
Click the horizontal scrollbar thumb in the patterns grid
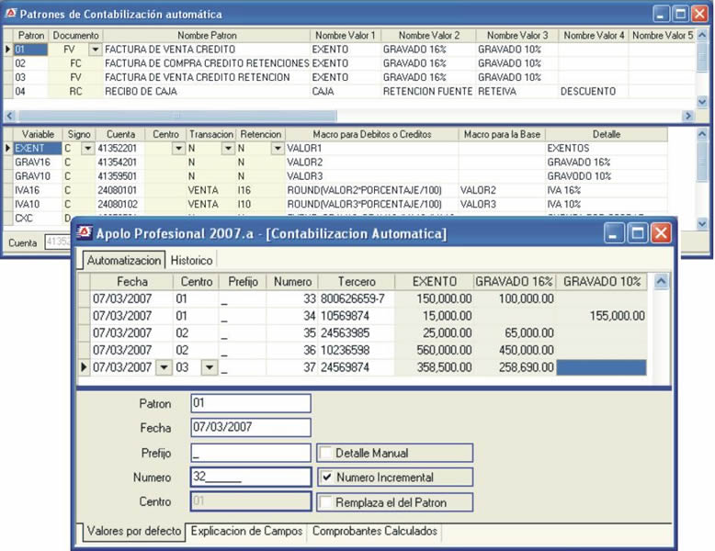click(x=177, y=116)
